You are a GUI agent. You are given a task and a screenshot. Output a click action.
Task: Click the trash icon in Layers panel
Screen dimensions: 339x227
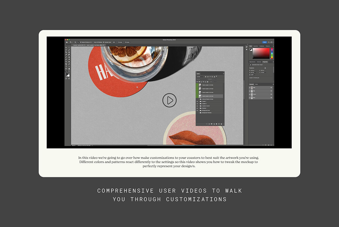[221, 124]
